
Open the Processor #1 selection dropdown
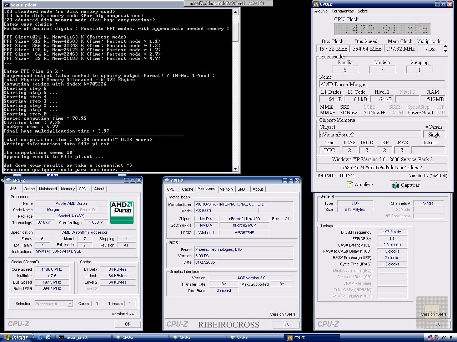click(x=70, y=304)
